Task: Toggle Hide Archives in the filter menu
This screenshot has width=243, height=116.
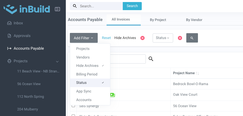Action: point(87,66)
